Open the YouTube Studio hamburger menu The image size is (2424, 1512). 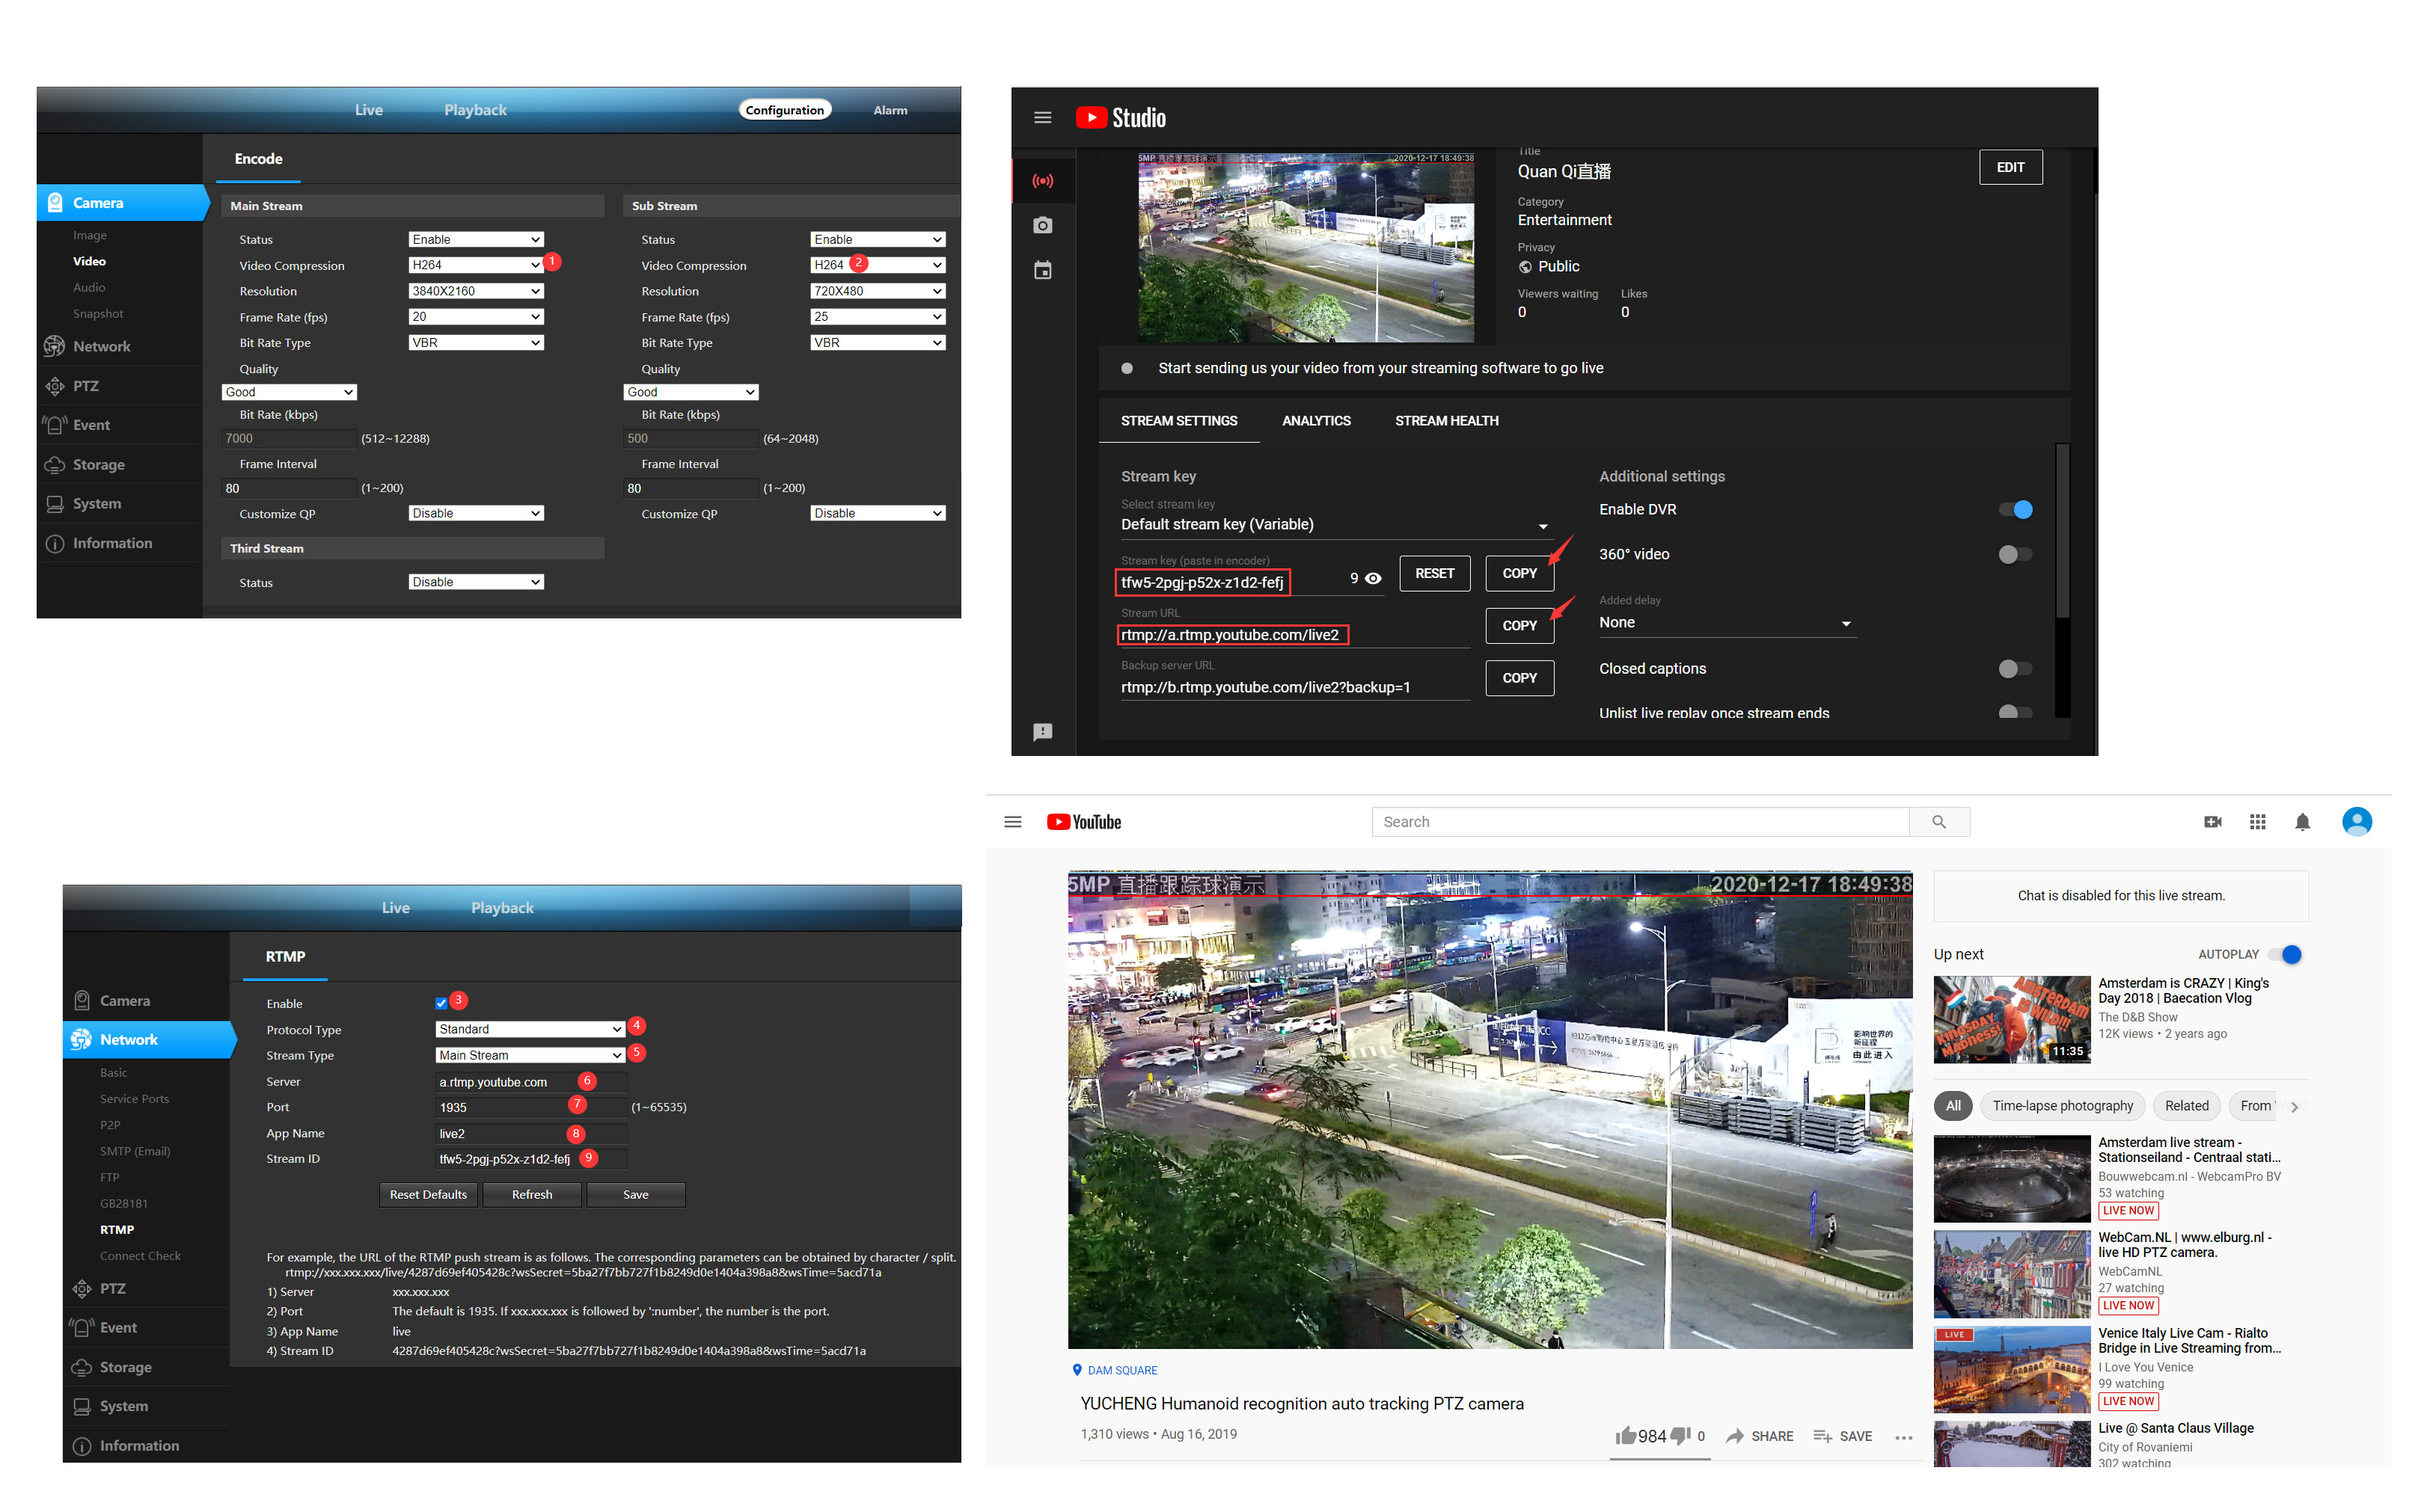click(x=1042, y=118)
